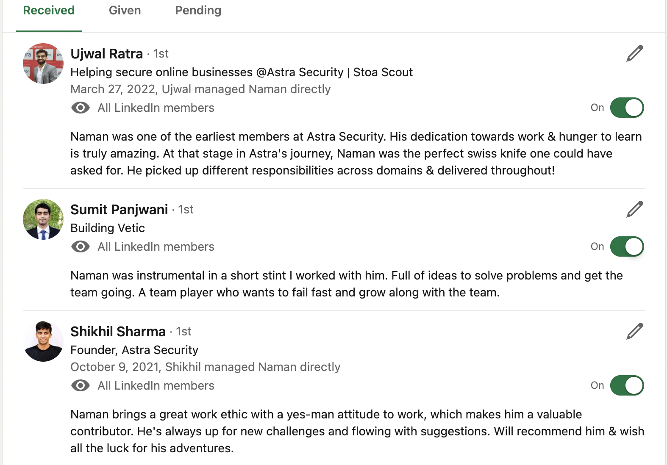Select the Received tab
This screenshot has height=465, width=667.
pos(49,10)
